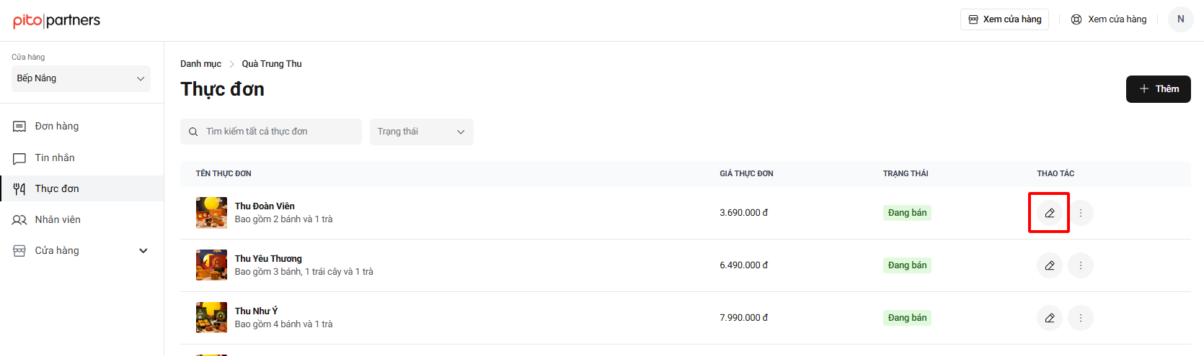The width and height of the screenshot is (1204, 356).
Task: Click the outlined Xem cửa hàng button
Action: tap(1004, 19)
